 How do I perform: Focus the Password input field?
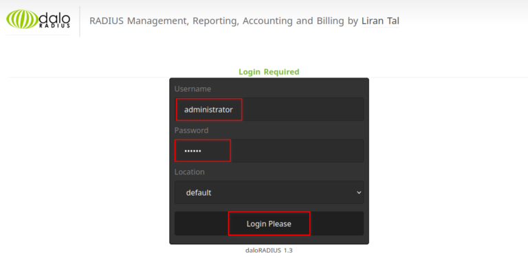pos(269,151)
